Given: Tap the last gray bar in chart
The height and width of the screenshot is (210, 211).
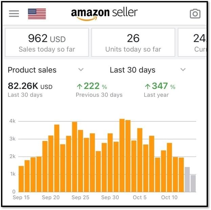Looking at the screenshot, I should click(193, 183).
